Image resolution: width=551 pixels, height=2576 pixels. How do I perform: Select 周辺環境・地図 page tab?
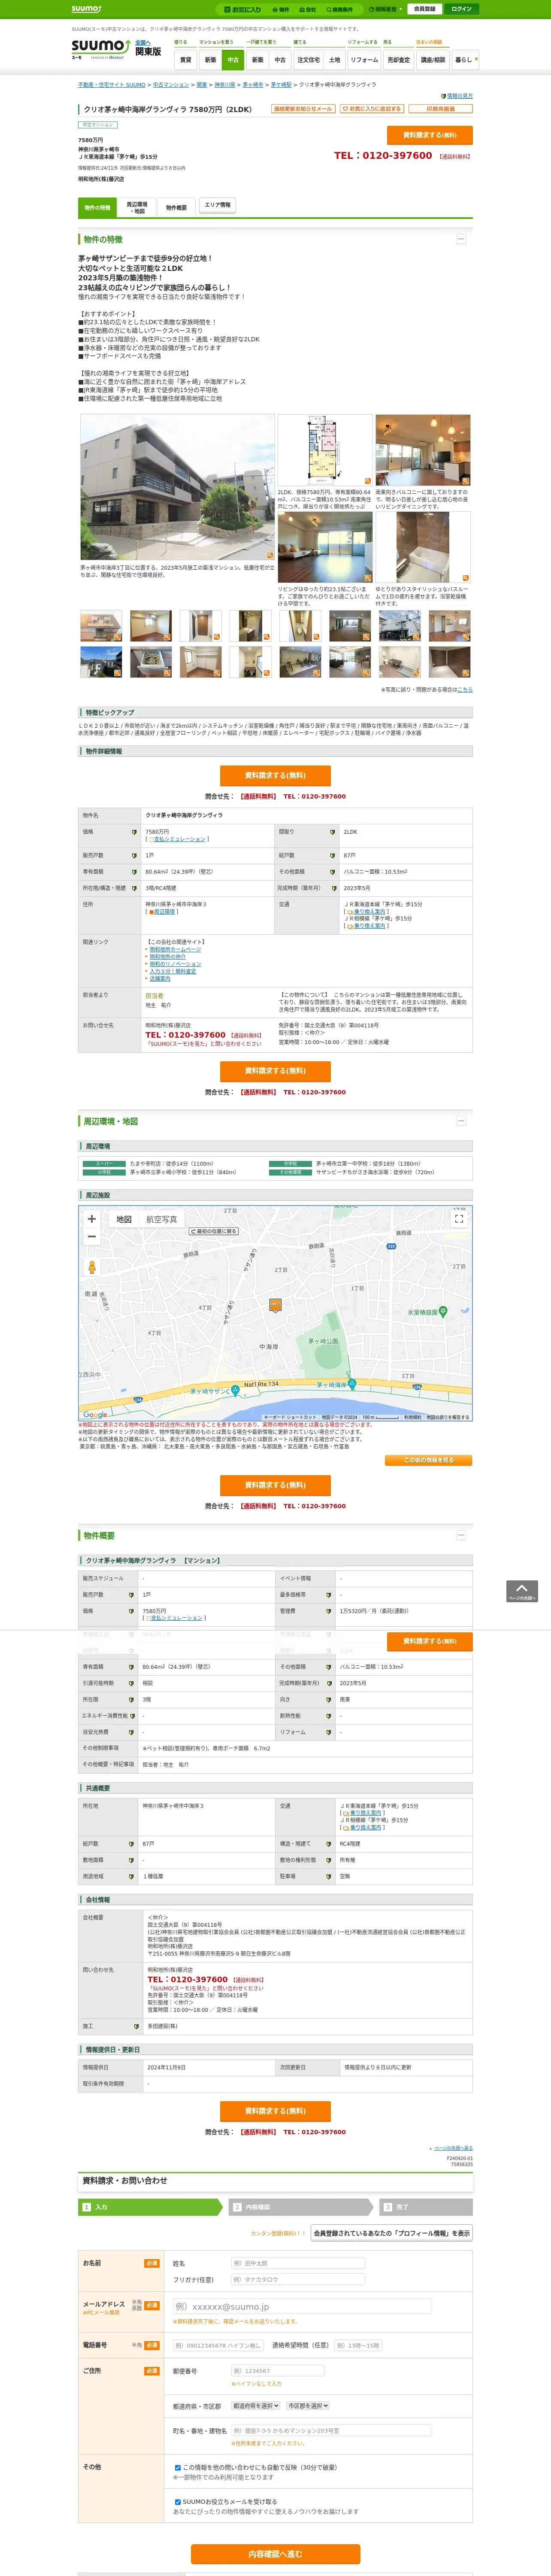tap(137, 208)
